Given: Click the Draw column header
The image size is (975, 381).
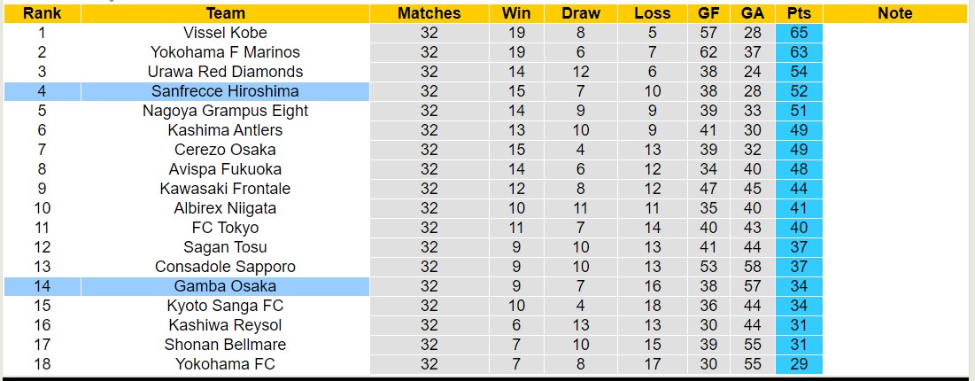Looking at the screenshot, I should (x=581, y=13).
